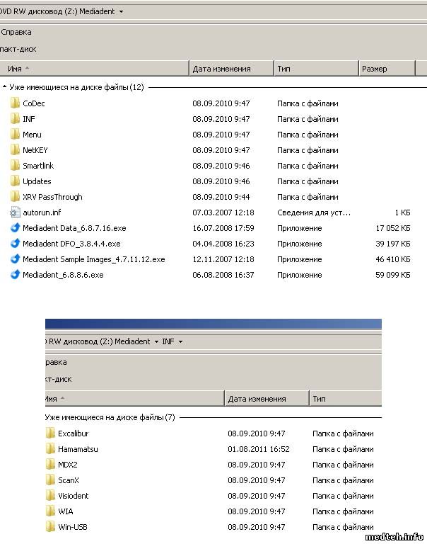
Task: Click the autorun.inf file icon
Action: pyautogui.click(x=15, y=212)
